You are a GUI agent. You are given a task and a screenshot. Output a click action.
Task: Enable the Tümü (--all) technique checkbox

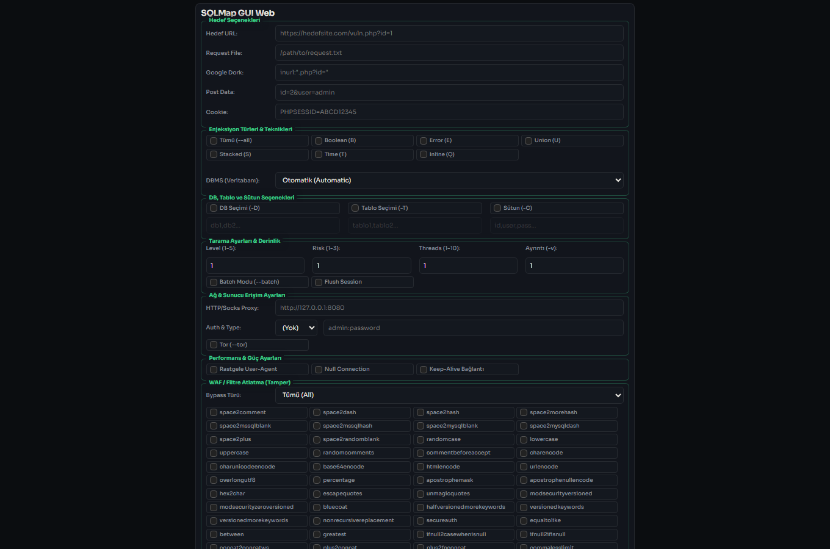point(214,141)
